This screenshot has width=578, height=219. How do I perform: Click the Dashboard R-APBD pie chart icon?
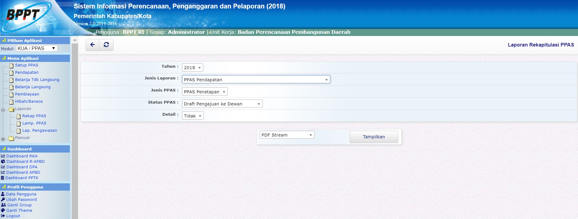3,161
